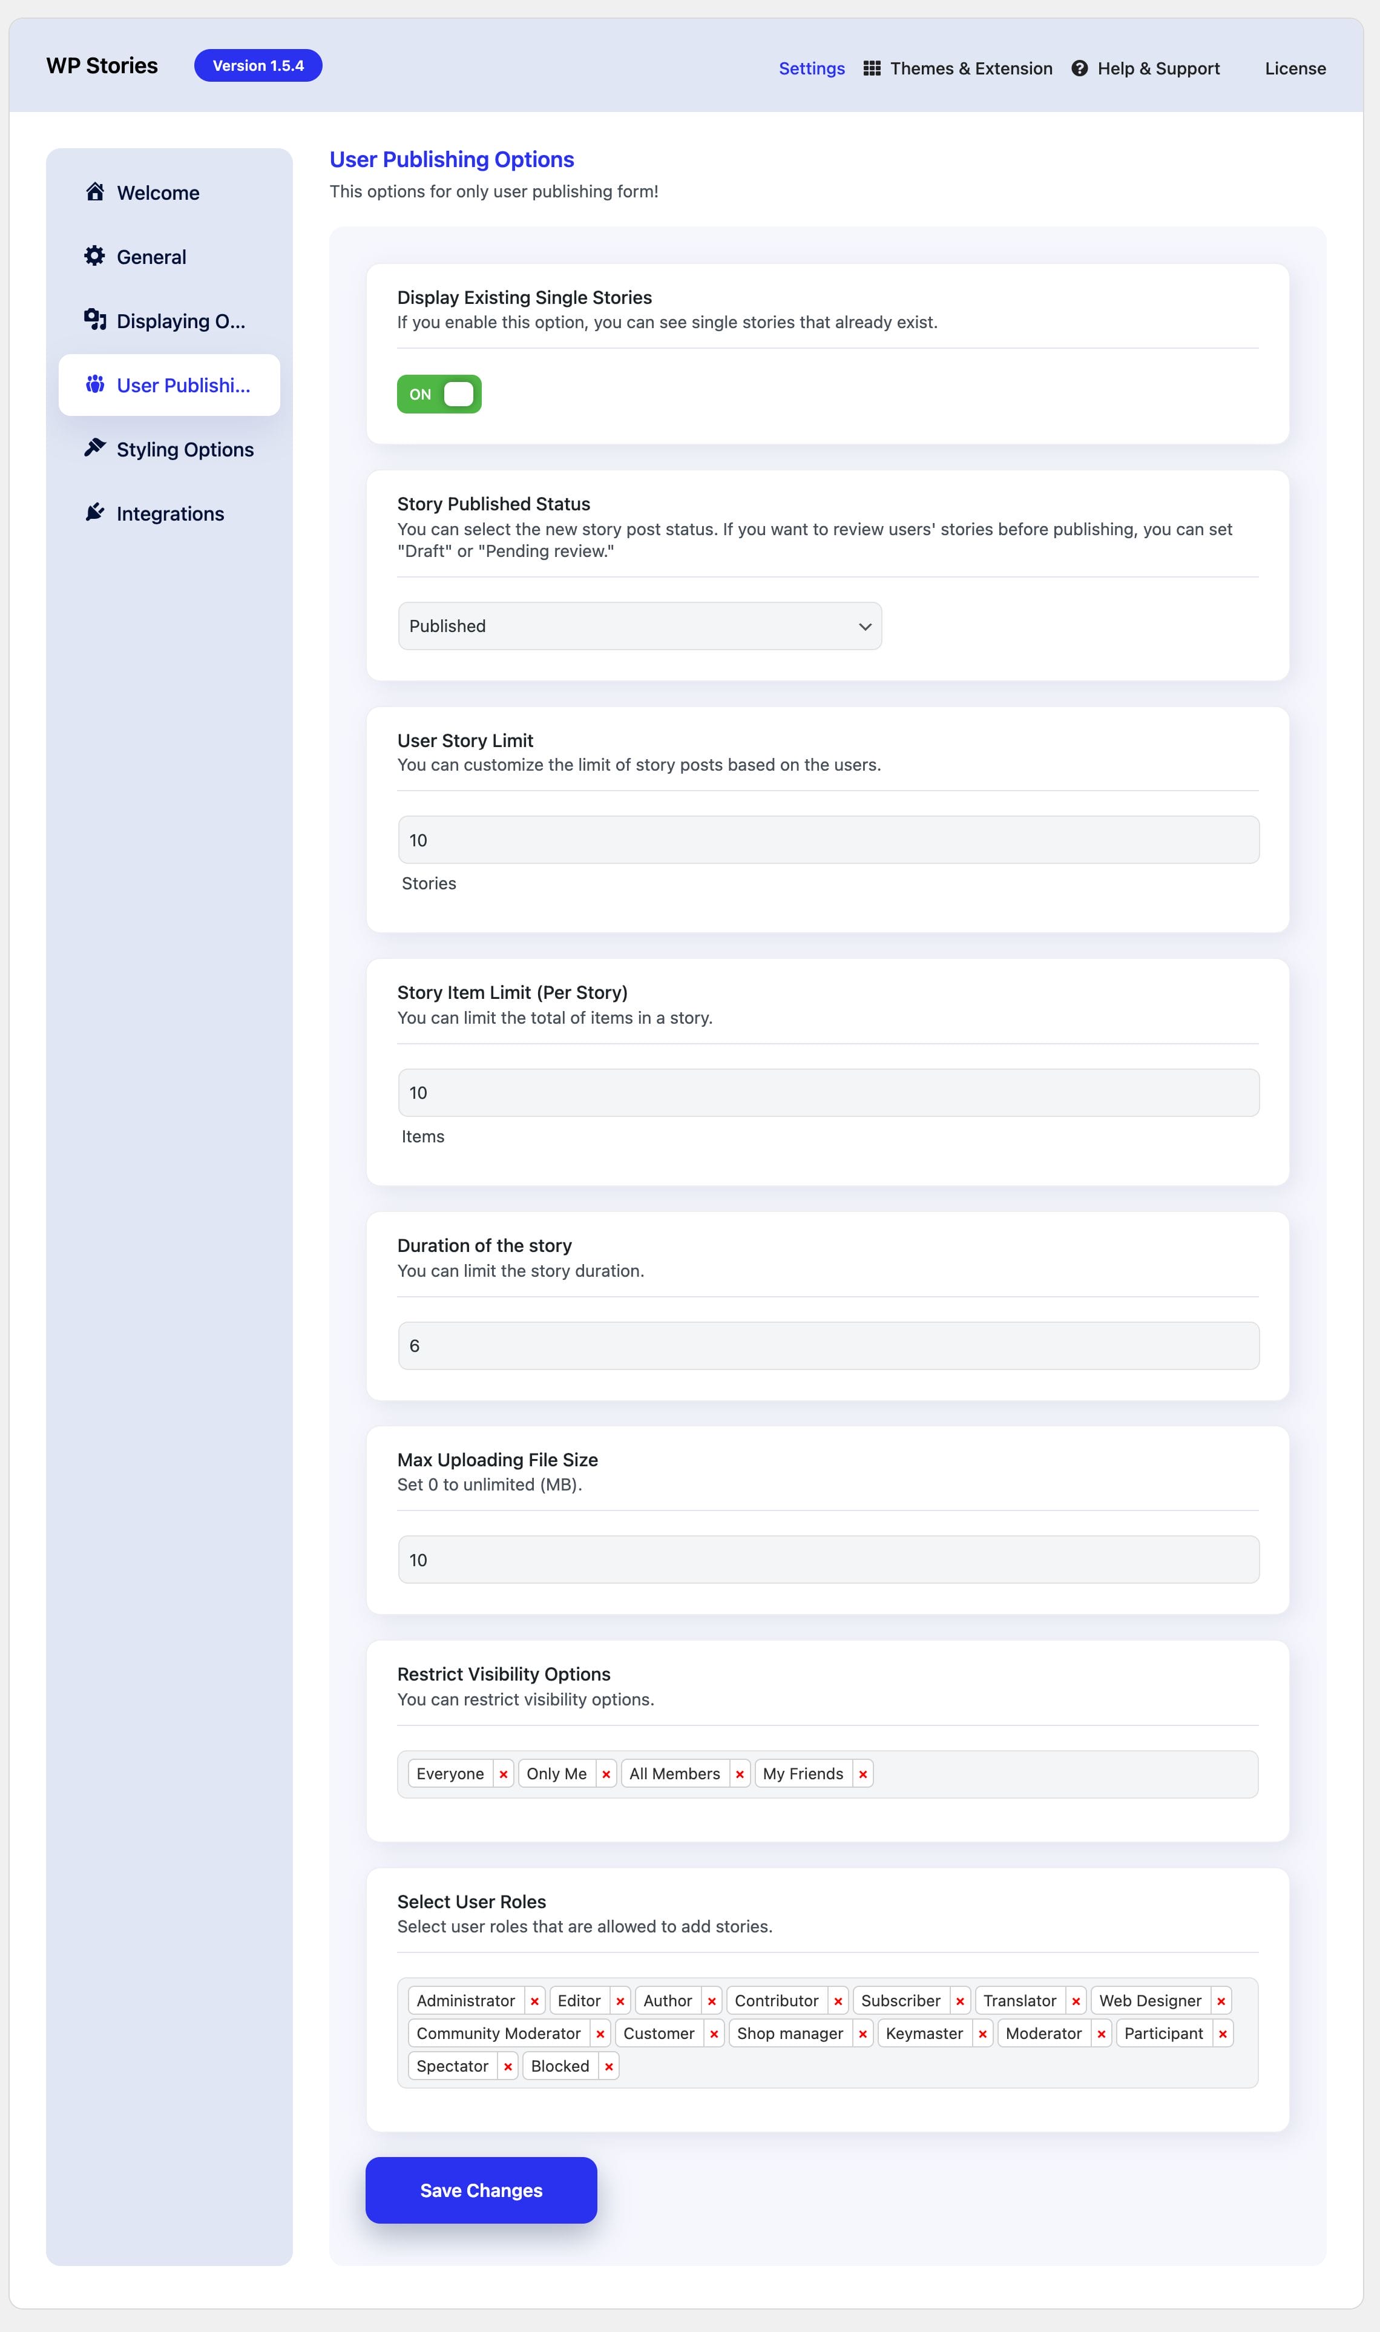This screenshot has height=2332, width=1380.
Task: Open the Story Published Status dropdown
Action: click(x=640, y=626)
